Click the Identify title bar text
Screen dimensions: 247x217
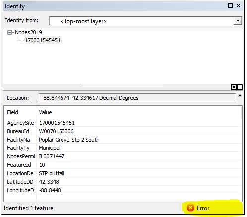click(x=15, y=6)
